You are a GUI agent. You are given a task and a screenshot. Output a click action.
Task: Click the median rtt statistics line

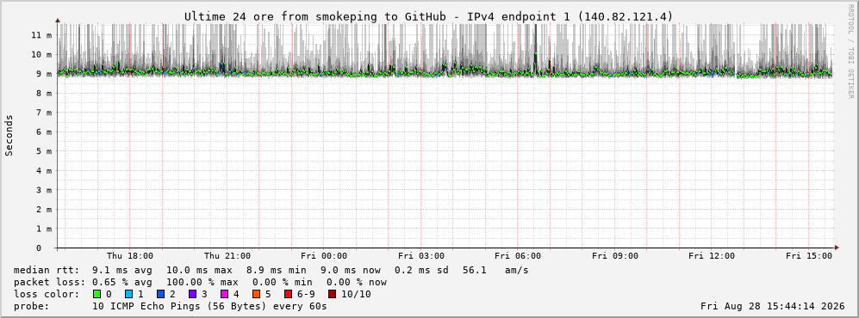[x=271, y=270]
